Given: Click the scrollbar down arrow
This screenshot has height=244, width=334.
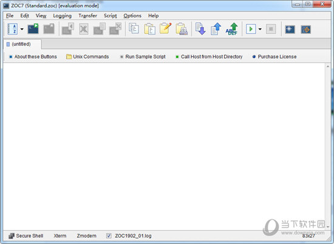Looking at the screenshot, I should [328, 226].
